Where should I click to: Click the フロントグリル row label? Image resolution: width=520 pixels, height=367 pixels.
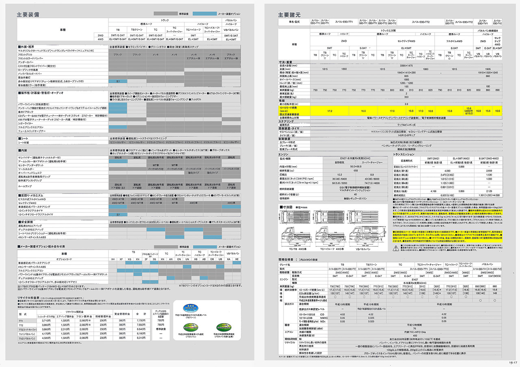(x=25, y=54)
